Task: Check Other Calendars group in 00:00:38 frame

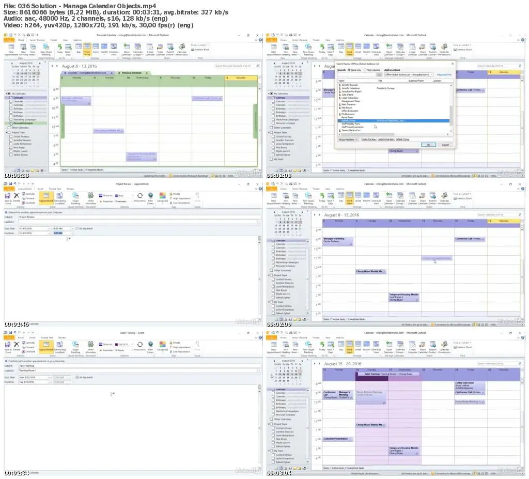Action: pyautogui.click(x=9, y=128)
